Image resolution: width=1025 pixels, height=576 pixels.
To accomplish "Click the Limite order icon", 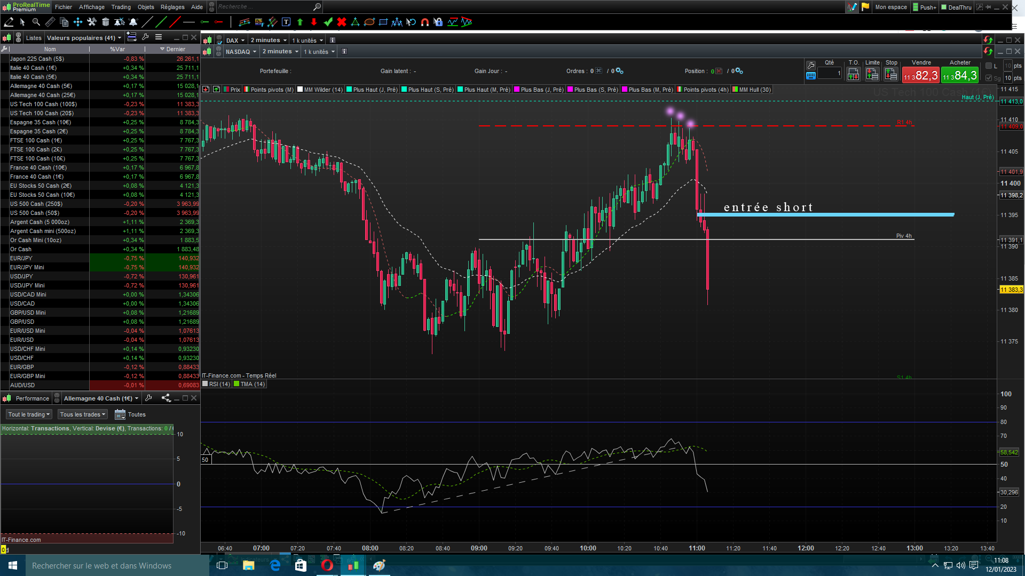I will (872, 75).
